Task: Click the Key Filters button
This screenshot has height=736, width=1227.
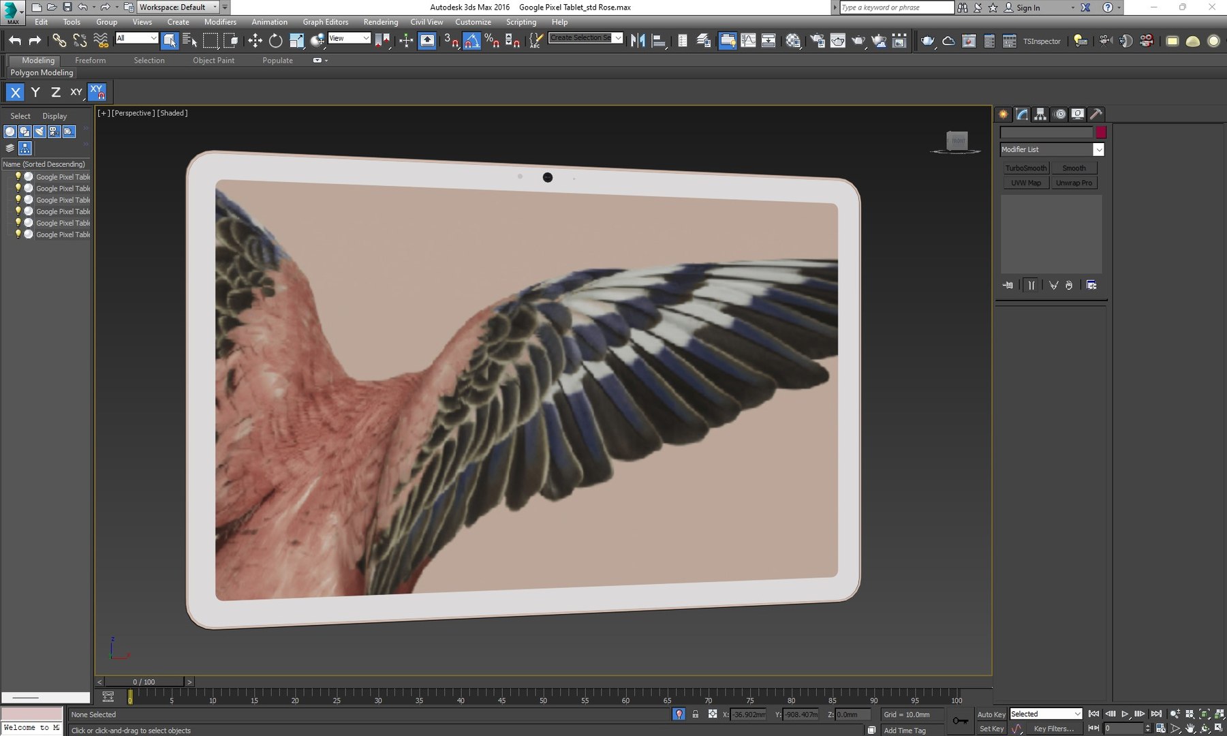Action: [1053, 729]
